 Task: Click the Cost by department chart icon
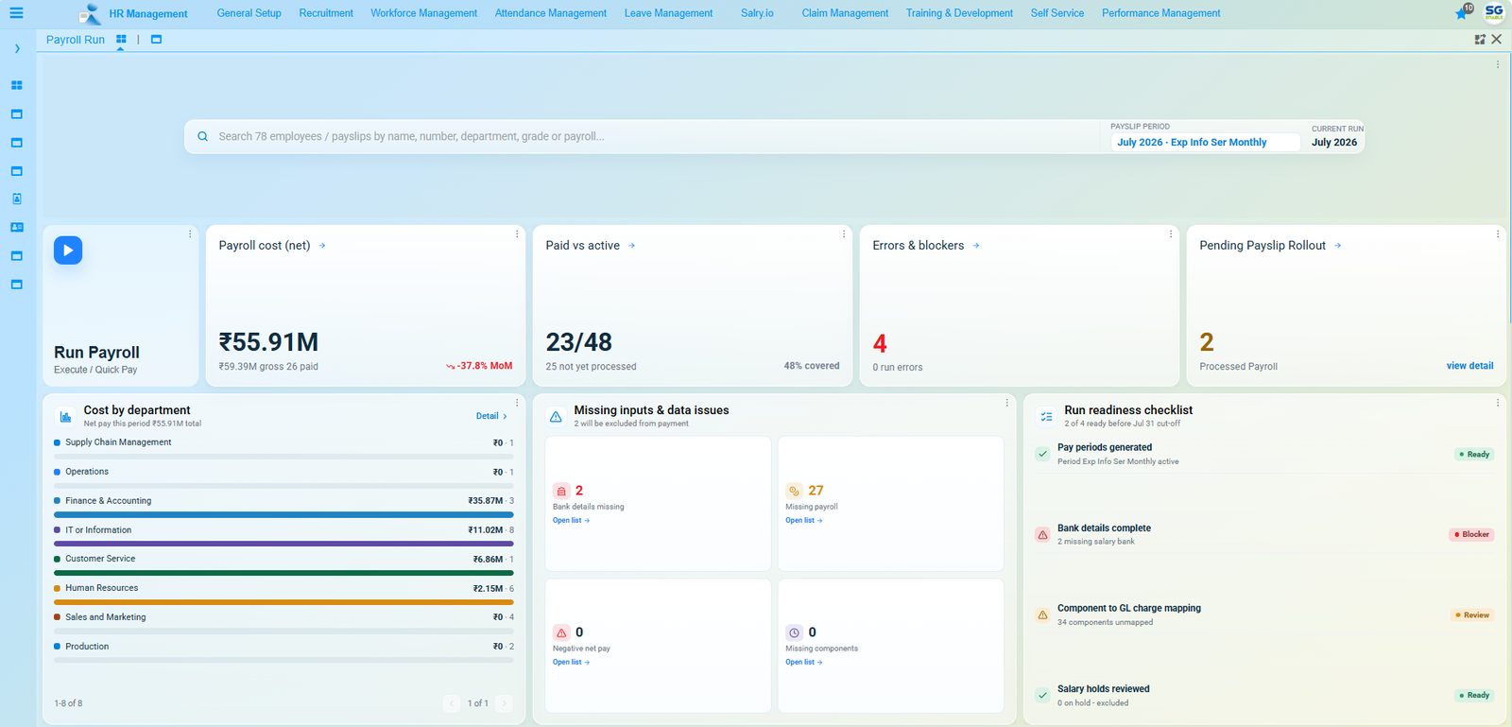[65, 416]
